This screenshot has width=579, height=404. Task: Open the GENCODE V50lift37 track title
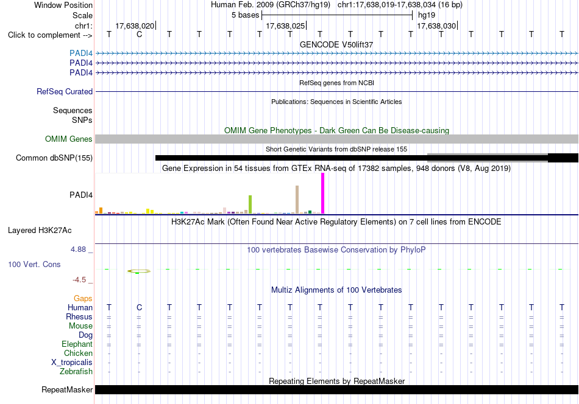pyautogui.click(x=336, y=44)
